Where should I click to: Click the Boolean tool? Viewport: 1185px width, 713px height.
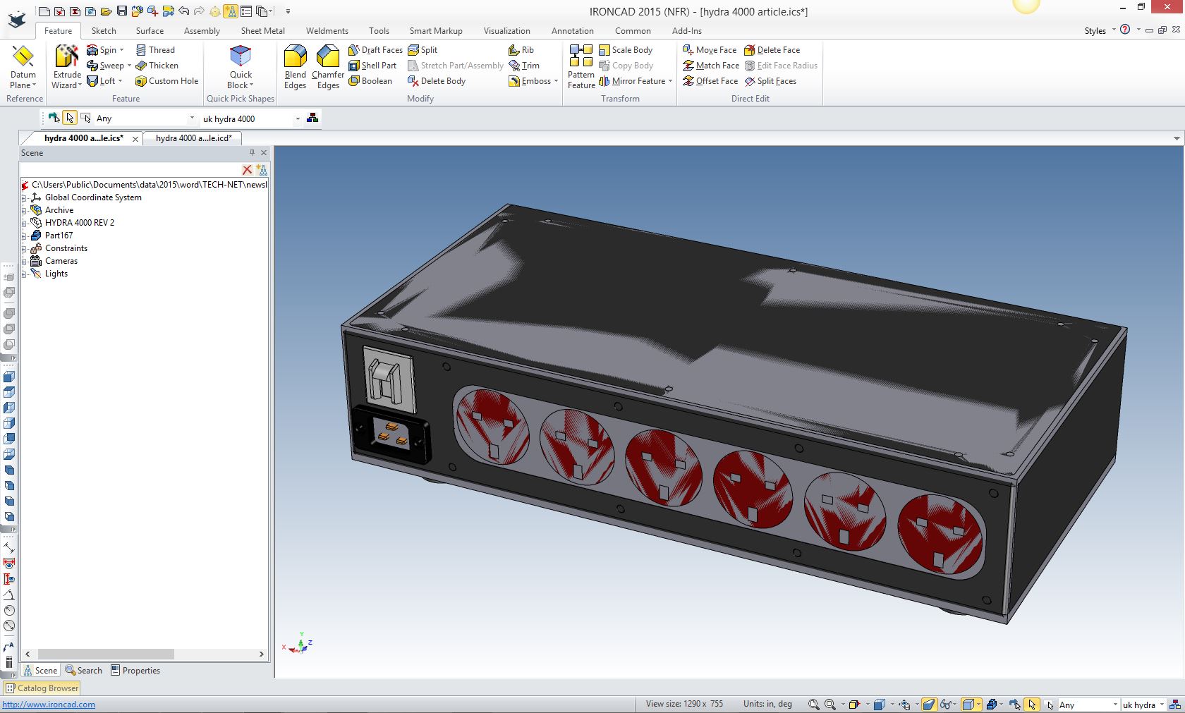tap(370, 81)
